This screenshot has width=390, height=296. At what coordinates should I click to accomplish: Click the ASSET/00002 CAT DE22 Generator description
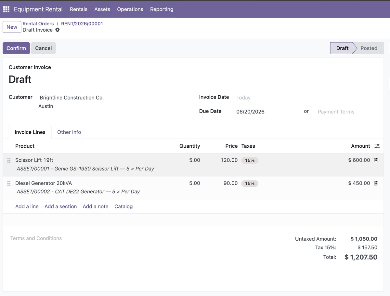(x=78, y=192)
